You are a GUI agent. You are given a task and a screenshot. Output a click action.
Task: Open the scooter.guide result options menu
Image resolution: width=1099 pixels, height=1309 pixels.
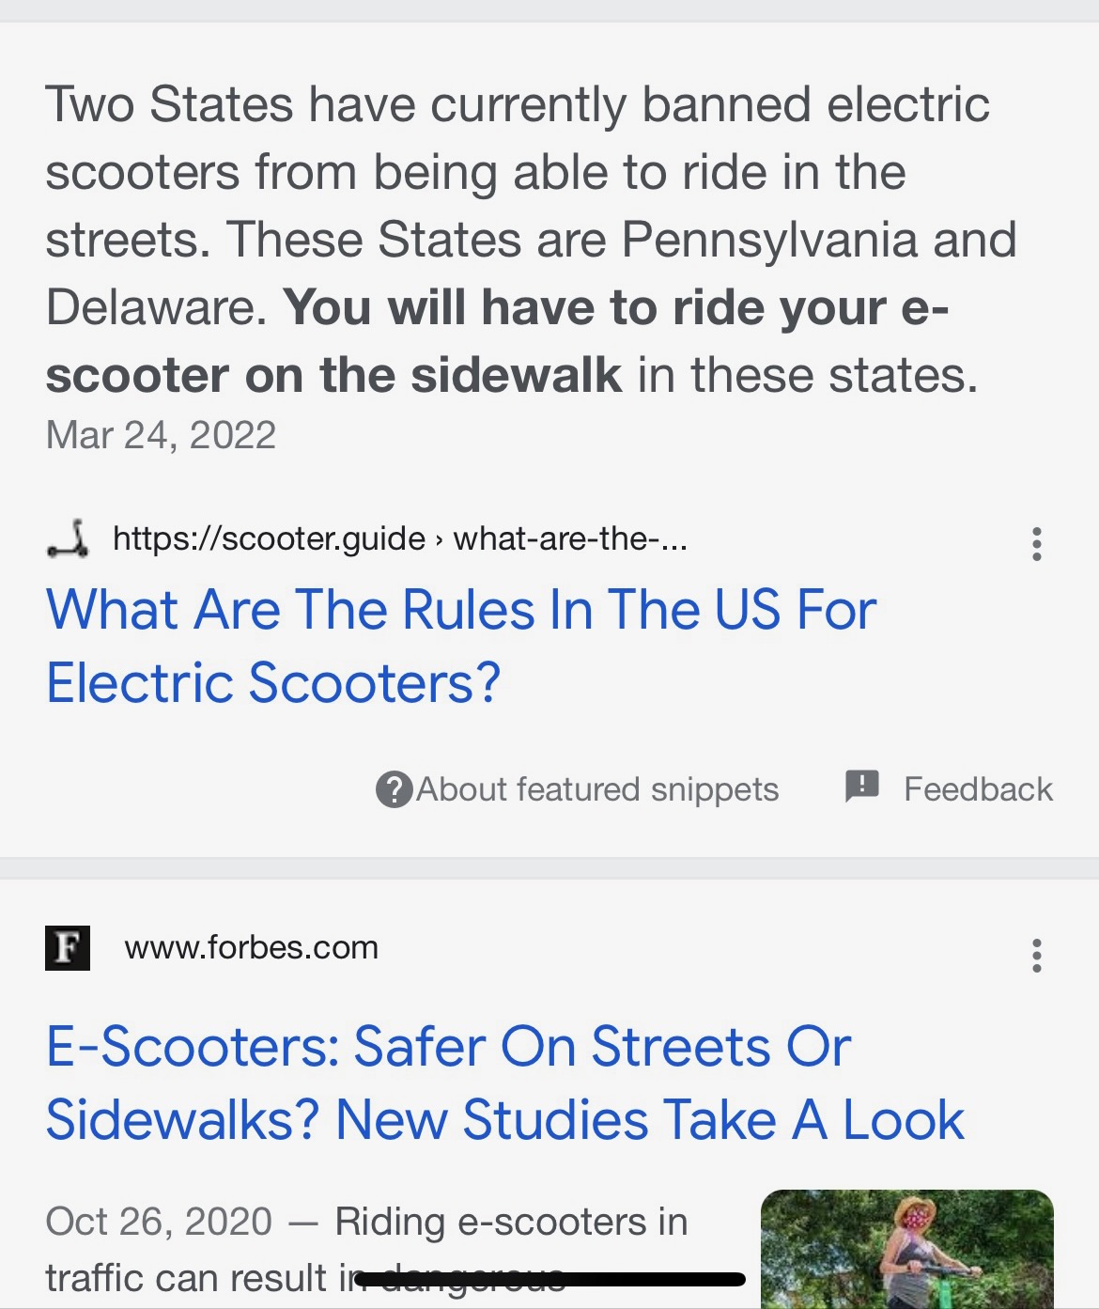(x=1036, y=544)
